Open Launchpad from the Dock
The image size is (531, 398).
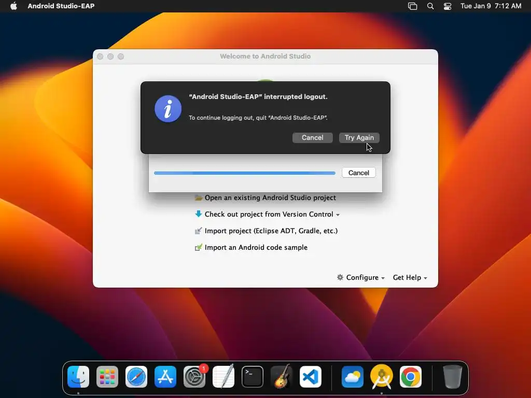[107, 377]
